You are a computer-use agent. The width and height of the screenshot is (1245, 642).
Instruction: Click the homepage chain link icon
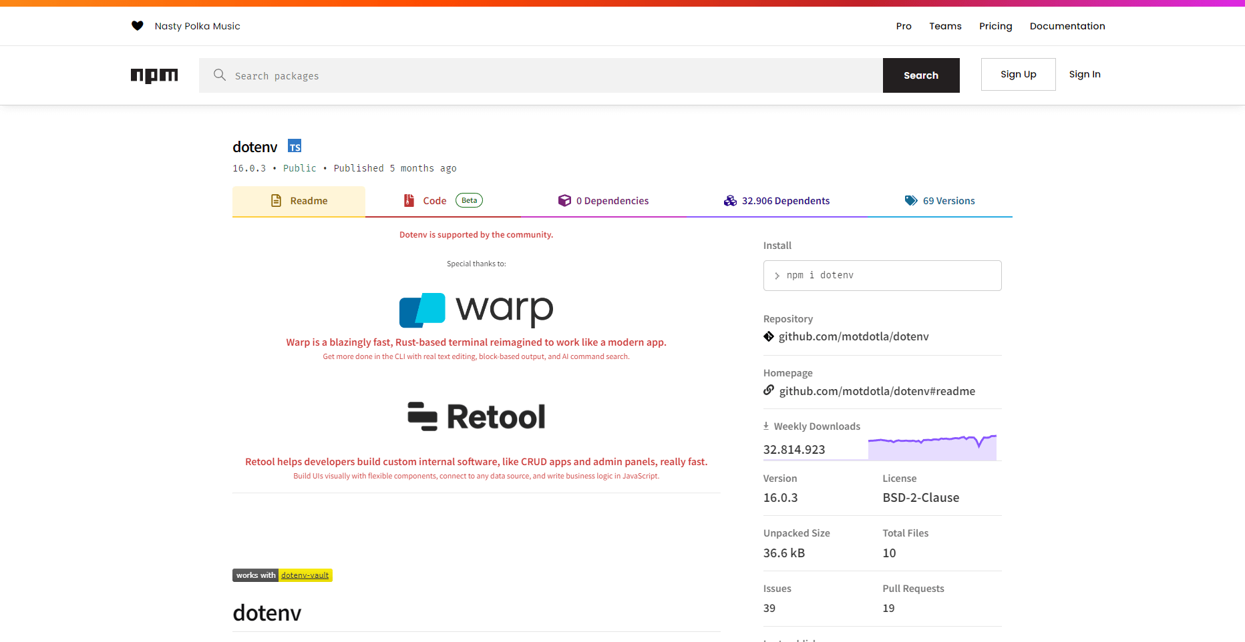click(769, 390)
